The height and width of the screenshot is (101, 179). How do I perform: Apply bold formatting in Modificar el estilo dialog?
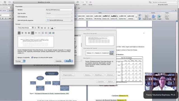click(x=42, y=28)
